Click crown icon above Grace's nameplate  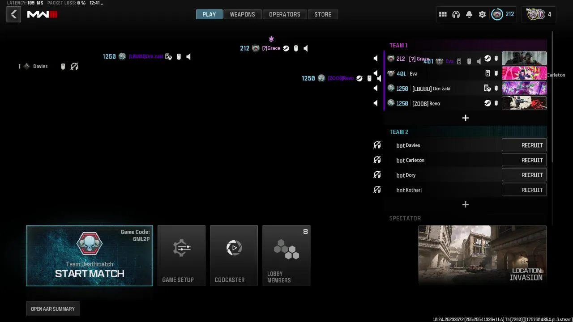coord(271,39)
